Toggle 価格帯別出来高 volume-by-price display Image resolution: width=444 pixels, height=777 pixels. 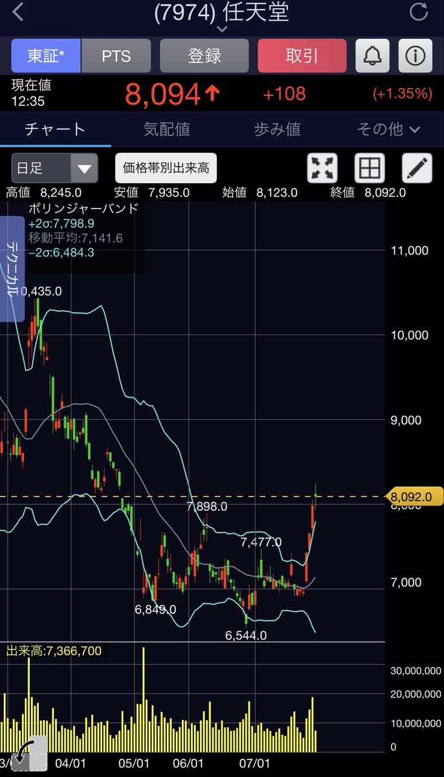coord(166,168)
